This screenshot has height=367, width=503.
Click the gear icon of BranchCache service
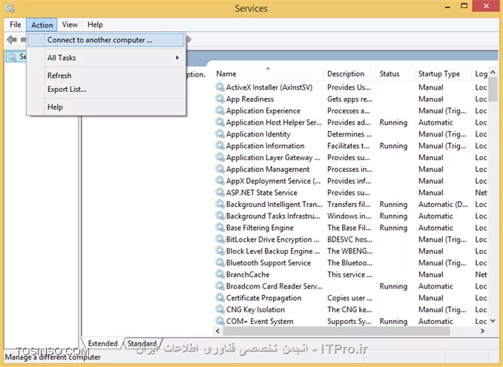(220, 274)
